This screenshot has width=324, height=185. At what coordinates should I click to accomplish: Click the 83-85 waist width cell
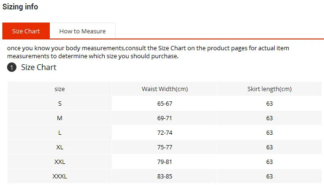165,177
